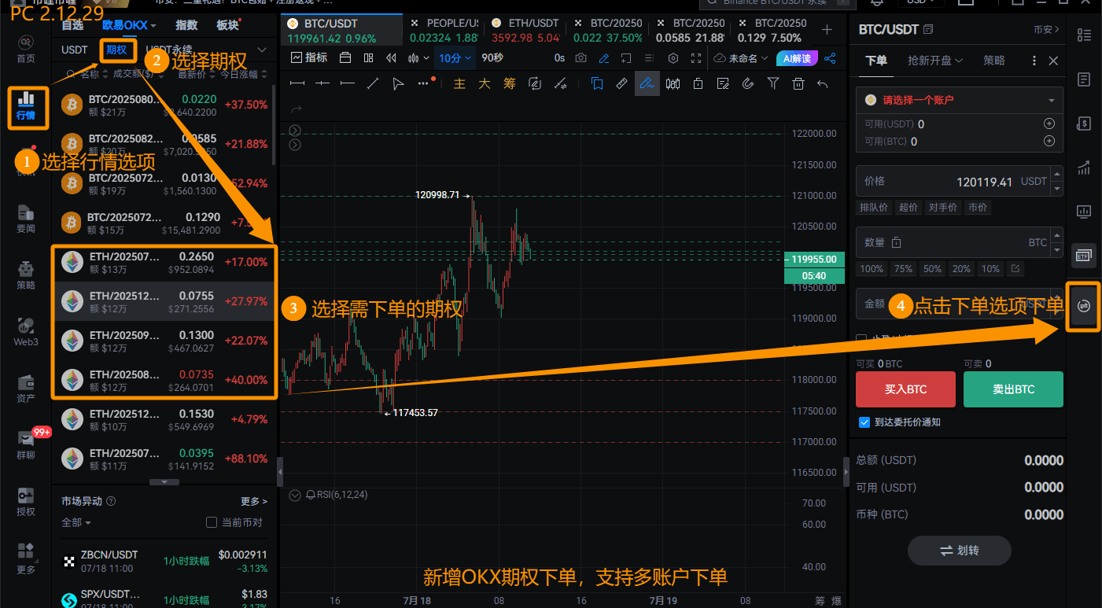Open the 授权 authorization section
This screenshot has height=608, width=1102.
click(26, 502)
